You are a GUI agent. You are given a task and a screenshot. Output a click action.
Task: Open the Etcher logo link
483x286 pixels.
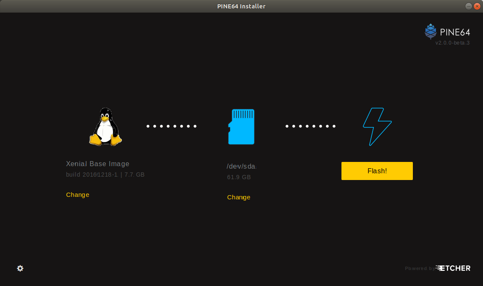click(x=453, y=268)
